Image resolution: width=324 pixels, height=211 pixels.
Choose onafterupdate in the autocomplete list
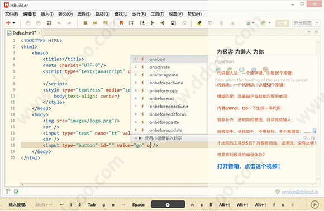[169, 75]
